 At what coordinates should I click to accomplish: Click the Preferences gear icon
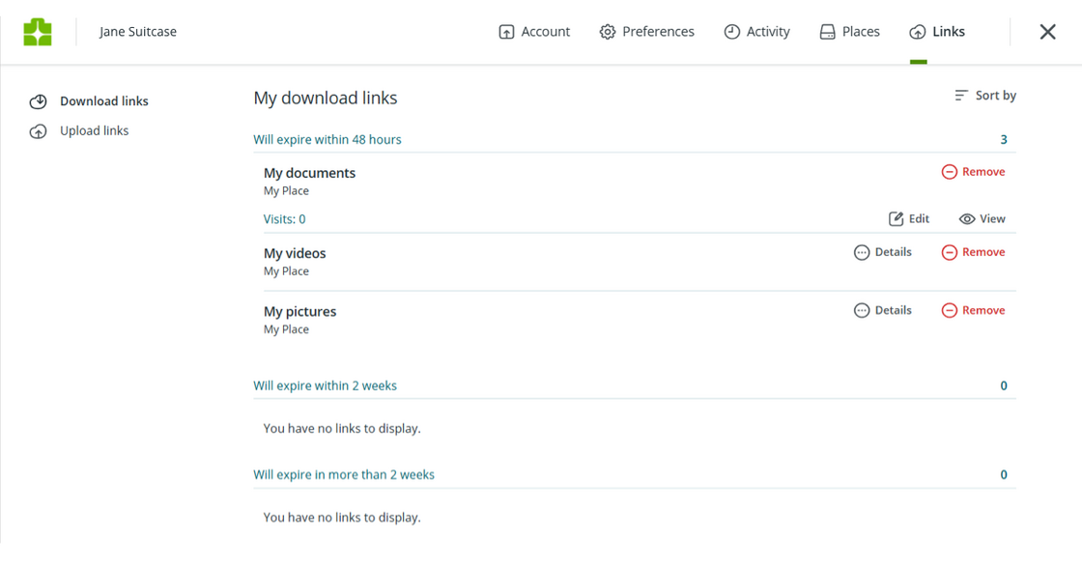click(x=607, y=31)
